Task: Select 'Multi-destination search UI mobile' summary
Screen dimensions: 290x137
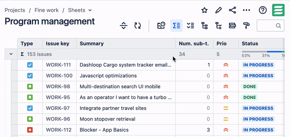Action: coord(126,87)
